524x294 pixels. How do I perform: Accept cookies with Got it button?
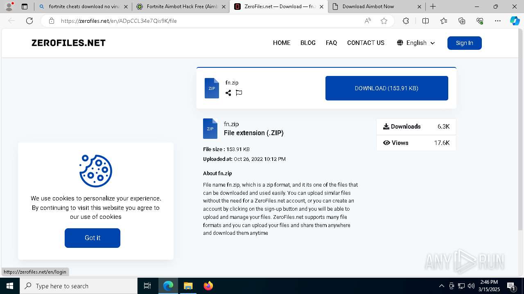93,238
